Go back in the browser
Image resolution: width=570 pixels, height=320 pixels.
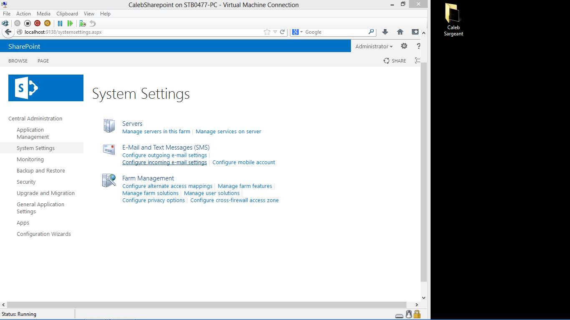(x=8, y=32)
